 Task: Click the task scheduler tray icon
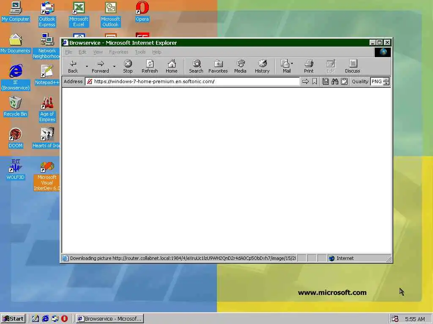point(395,319)
